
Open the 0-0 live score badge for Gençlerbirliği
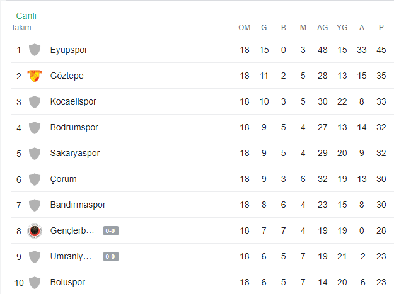(x=111, y=231)
